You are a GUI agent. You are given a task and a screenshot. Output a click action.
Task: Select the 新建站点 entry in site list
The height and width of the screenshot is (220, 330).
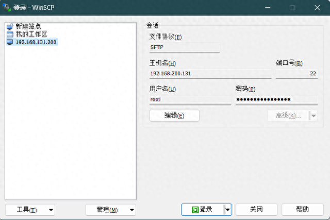[28, 26]
